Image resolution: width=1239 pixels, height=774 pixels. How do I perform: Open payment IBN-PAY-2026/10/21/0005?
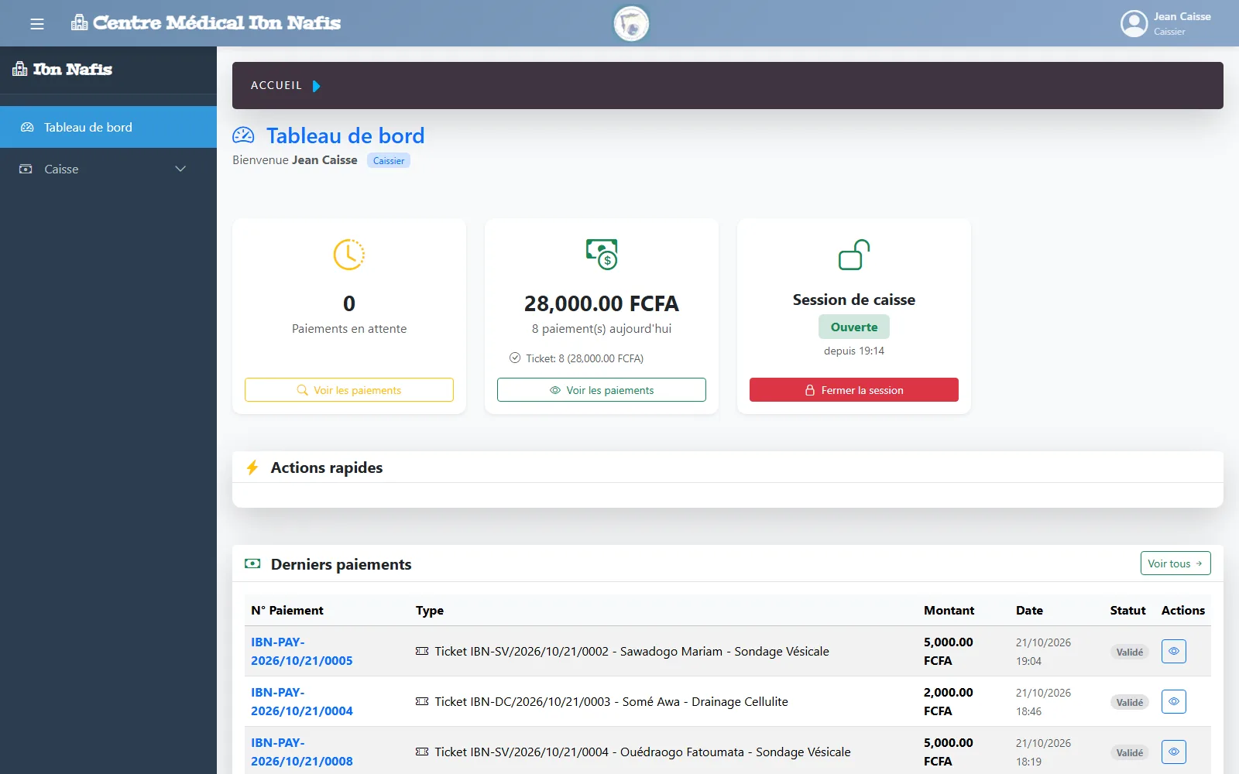pos(302,651)
